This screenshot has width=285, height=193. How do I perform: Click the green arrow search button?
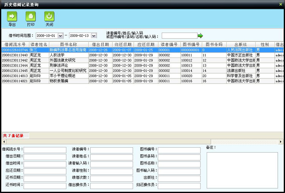(x=200, y=35)
